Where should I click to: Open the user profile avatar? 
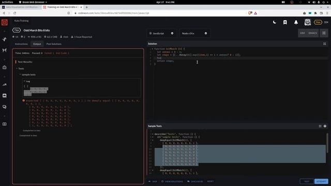pyautogui.click(x=308, y=22)
